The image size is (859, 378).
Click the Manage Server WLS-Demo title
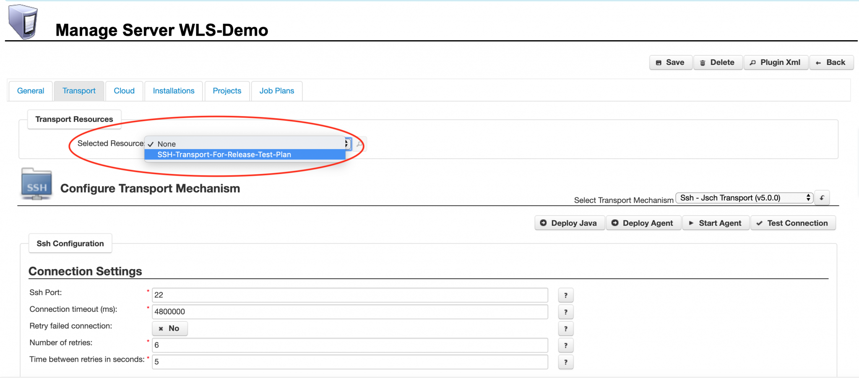(161, 30)
